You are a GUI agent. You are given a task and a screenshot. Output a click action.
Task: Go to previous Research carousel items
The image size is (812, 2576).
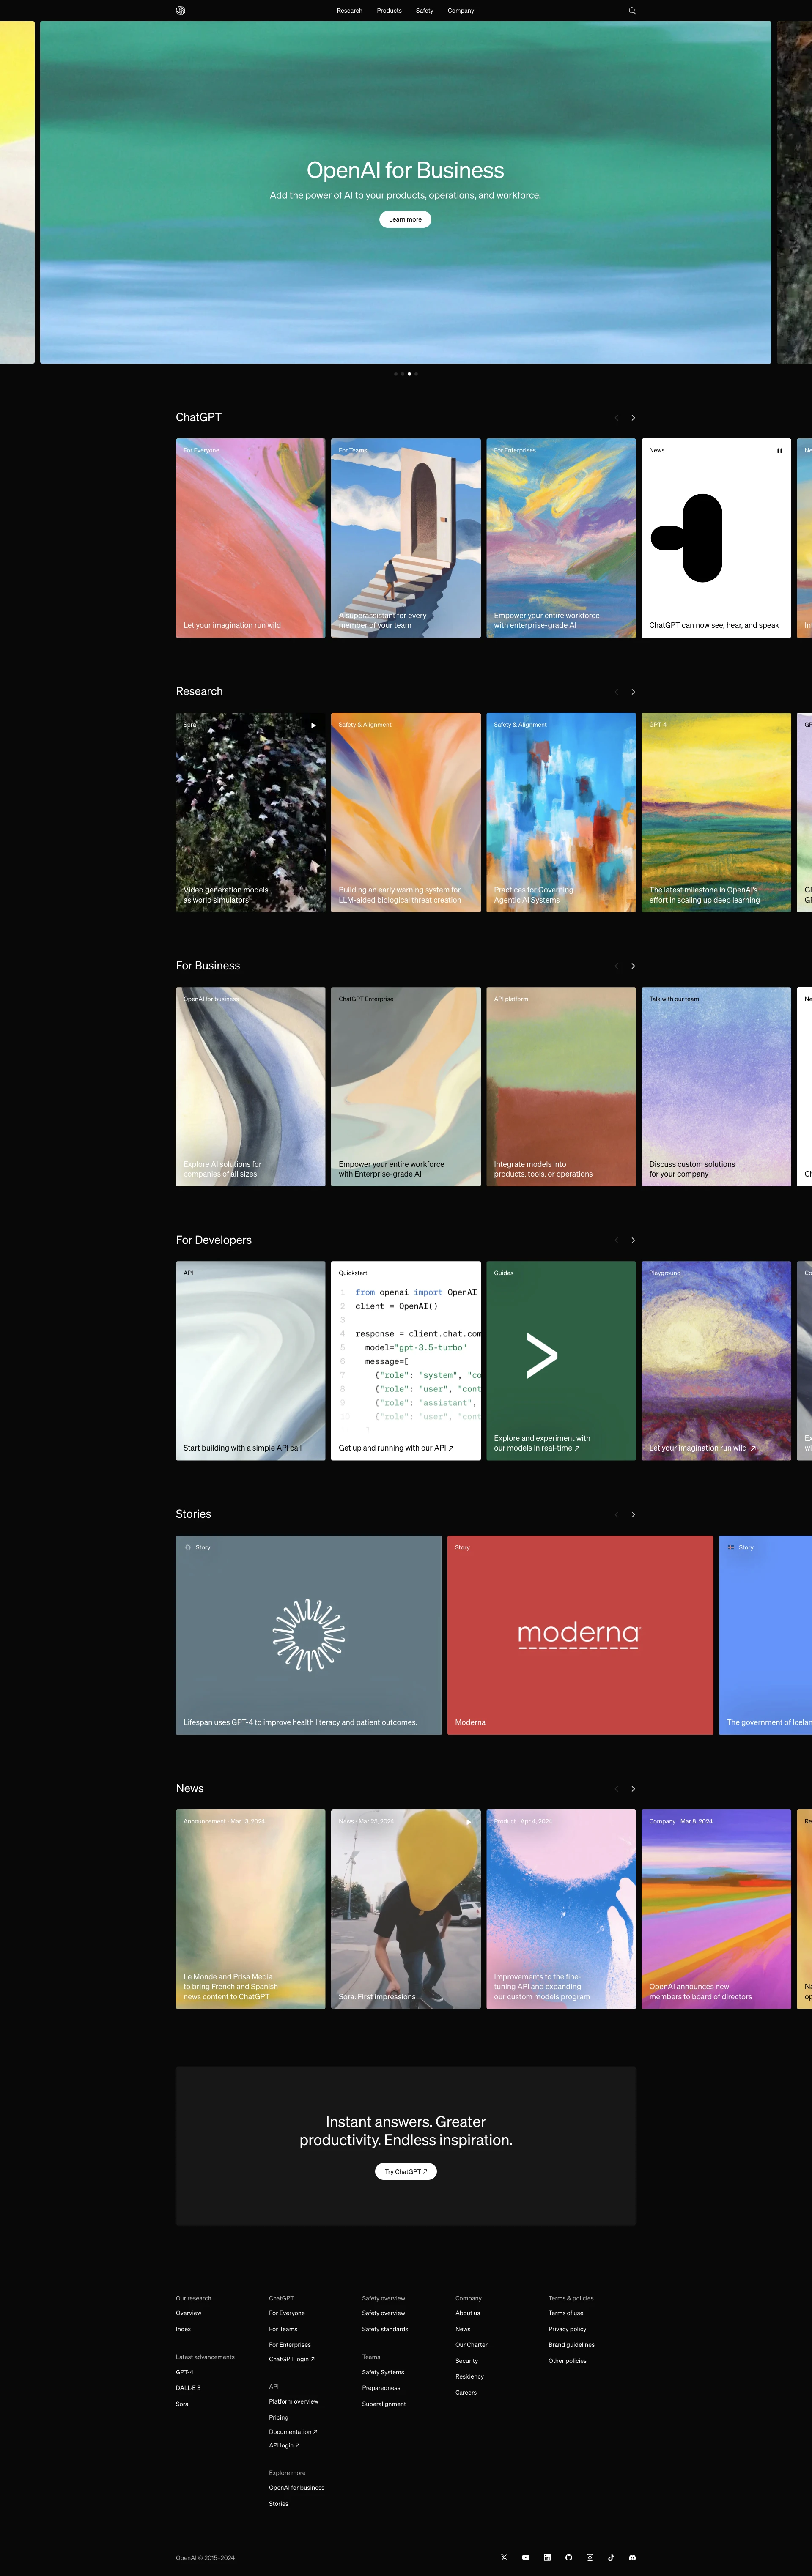coord(616,692)
